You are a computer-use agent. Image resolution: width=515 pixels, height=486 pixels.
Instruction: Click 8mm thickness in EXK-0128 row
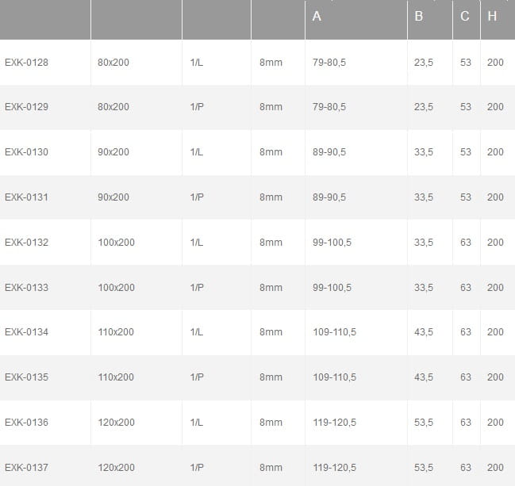pos(271,63)
